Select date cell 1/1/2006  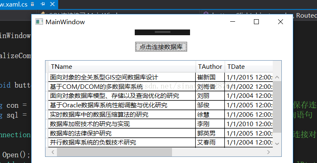249,114
